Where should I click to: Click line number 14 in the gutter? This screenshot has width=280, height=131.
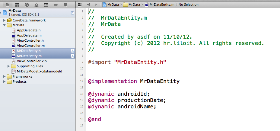82,94
